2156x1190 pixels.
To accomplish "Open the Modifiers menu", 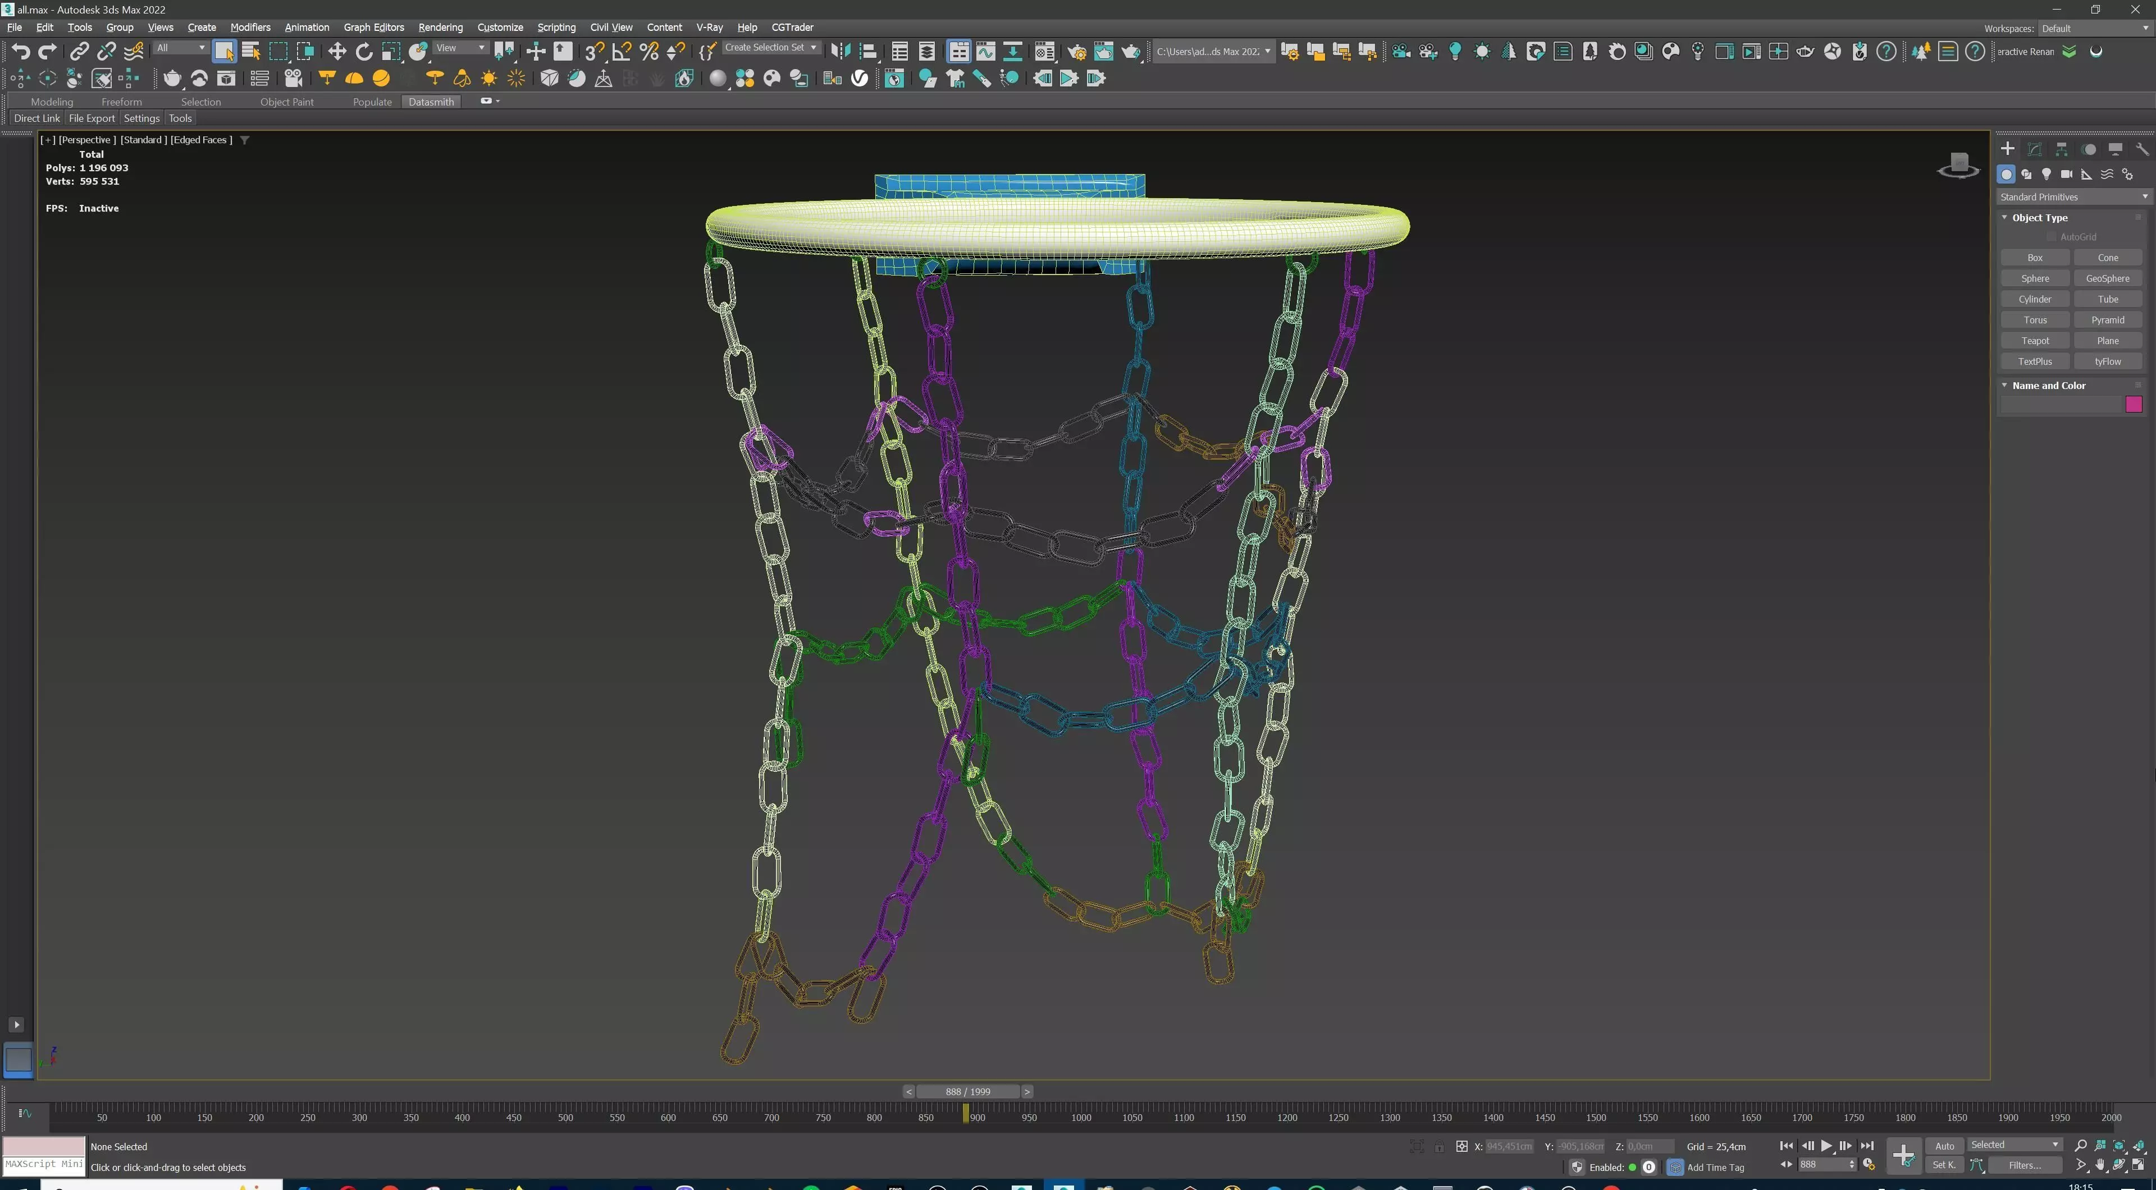I will tap(250, 27).
